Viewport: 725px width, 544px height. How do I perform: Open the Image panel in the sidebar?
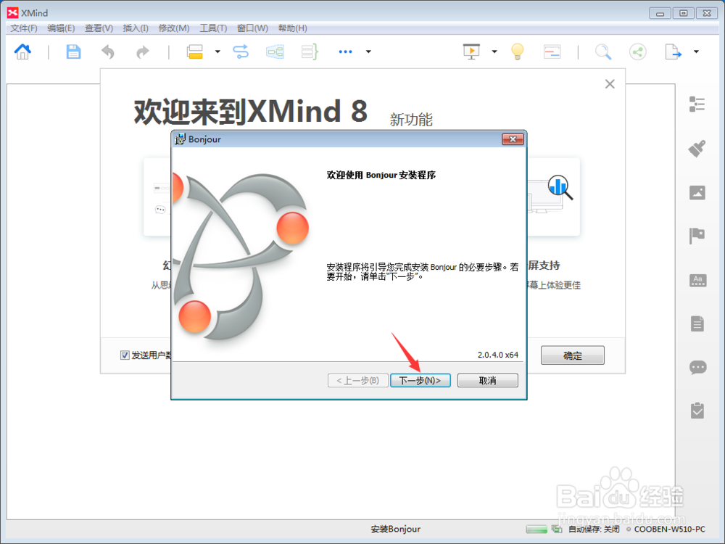coord(697,192)
